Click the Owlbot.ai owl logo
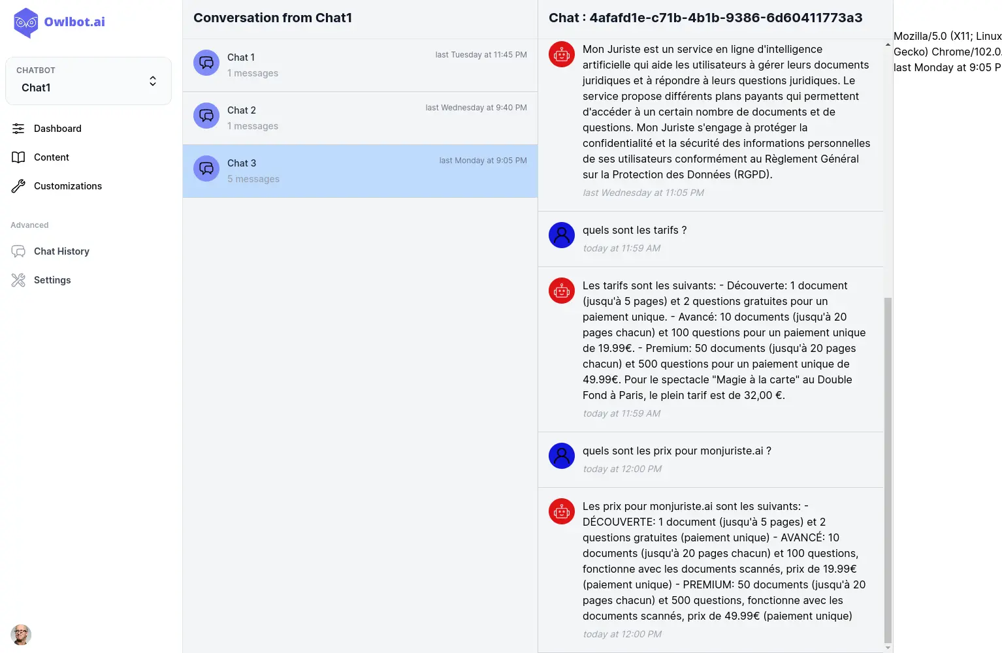 click(x=25, y=23)
